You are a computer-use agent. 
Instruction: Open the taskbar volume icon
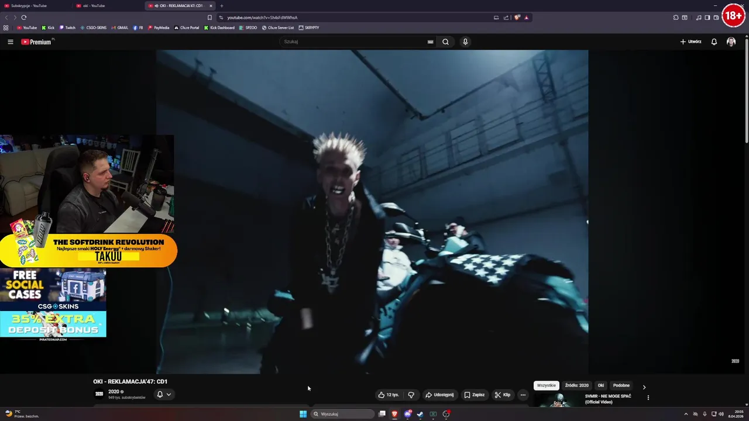pyautogui.click(x=721, y=414)
